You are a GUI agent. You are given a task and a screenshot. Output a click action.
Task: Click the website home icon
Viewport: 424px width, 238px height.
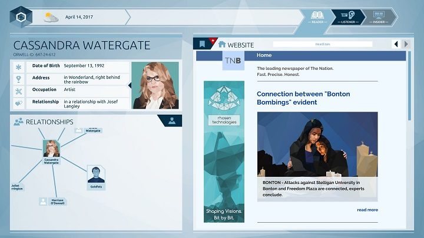click(x=222, y=44)
